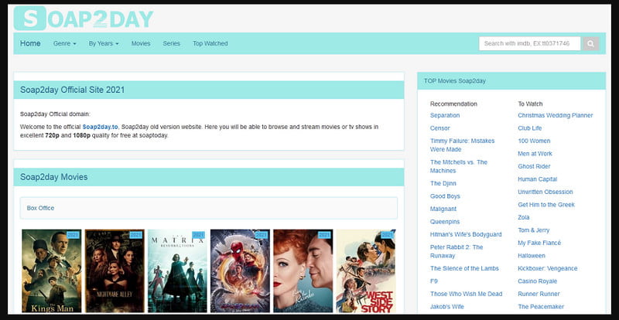Click the IMDb search input field
The image size is (619, 320).
click(529, 43)
